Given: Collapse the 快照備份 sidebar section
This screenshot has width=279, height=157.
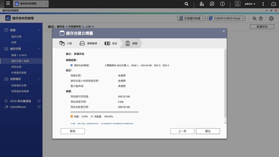Looking at the screenshot, I should tap(39, 79).
